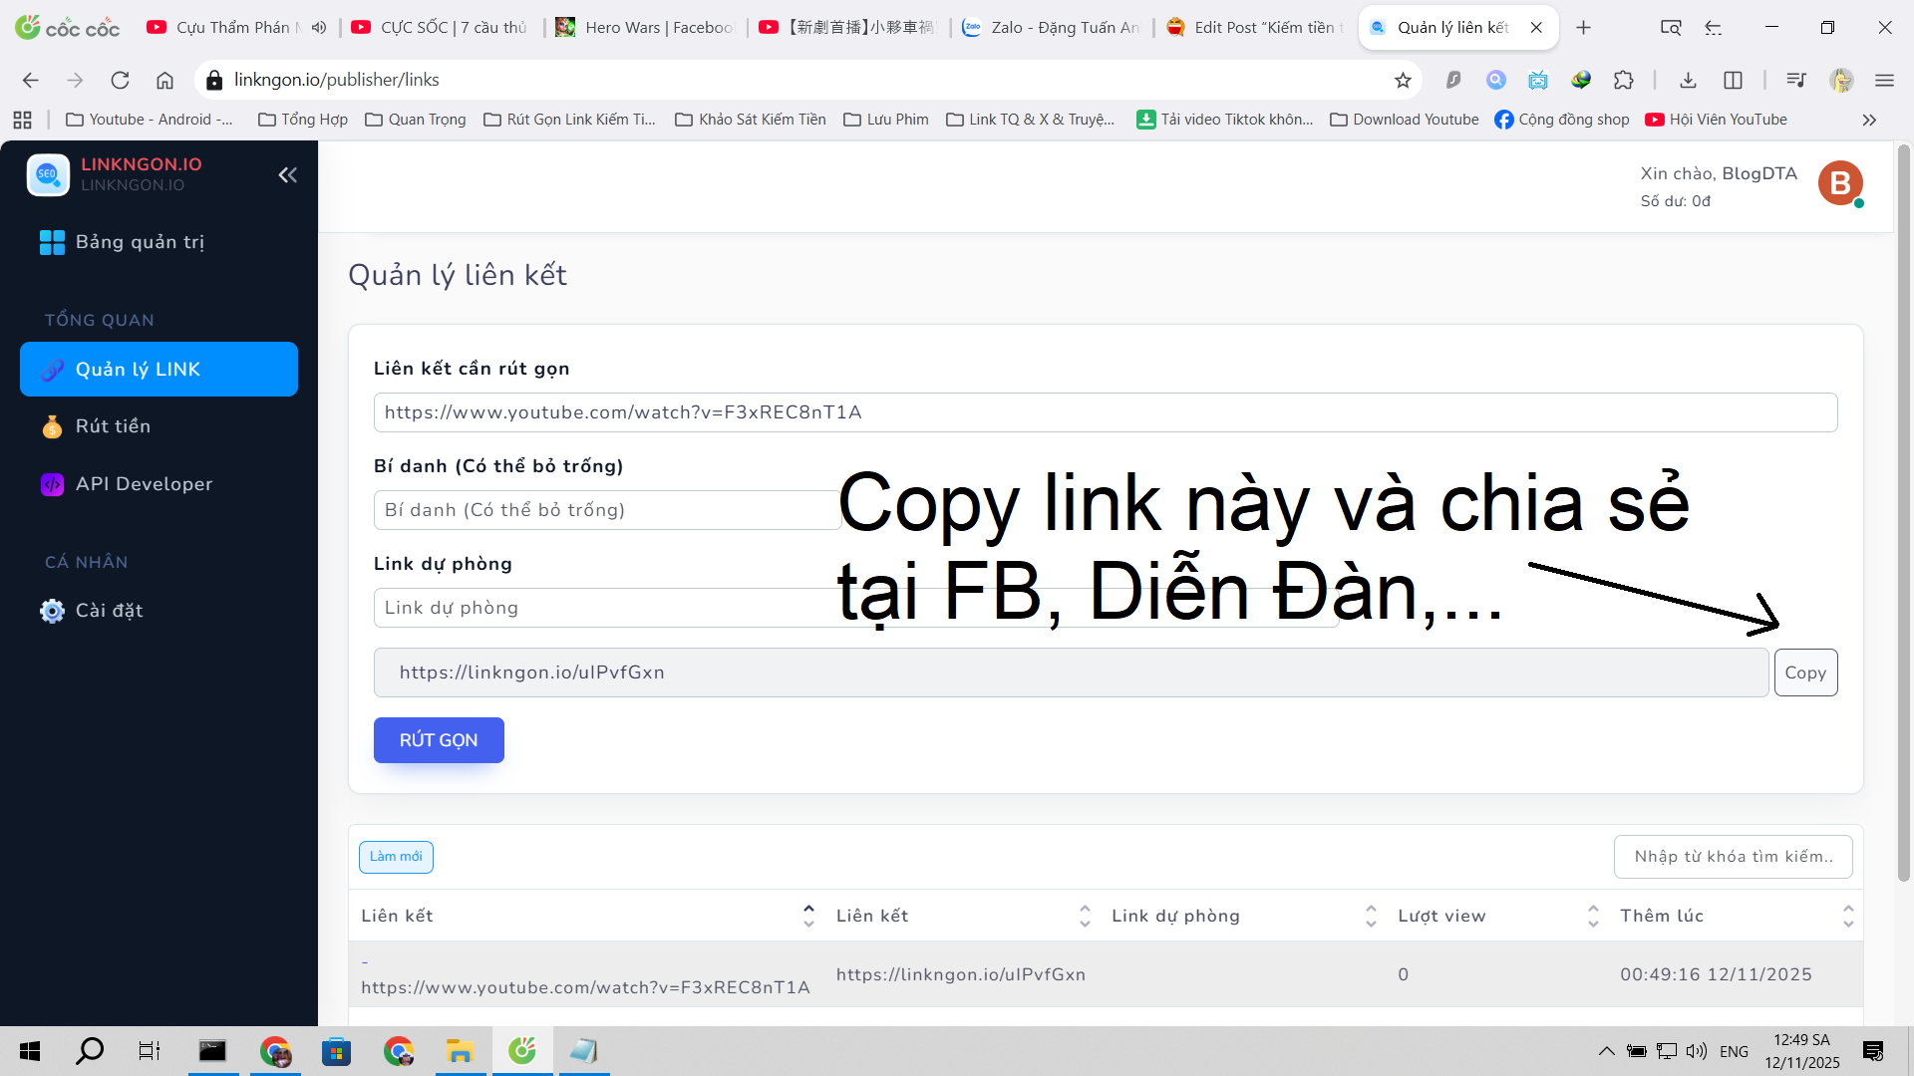Toggle split view in browser toolbar
This screenshot has width=1914, height=1076.
[x=1733, y=81]
